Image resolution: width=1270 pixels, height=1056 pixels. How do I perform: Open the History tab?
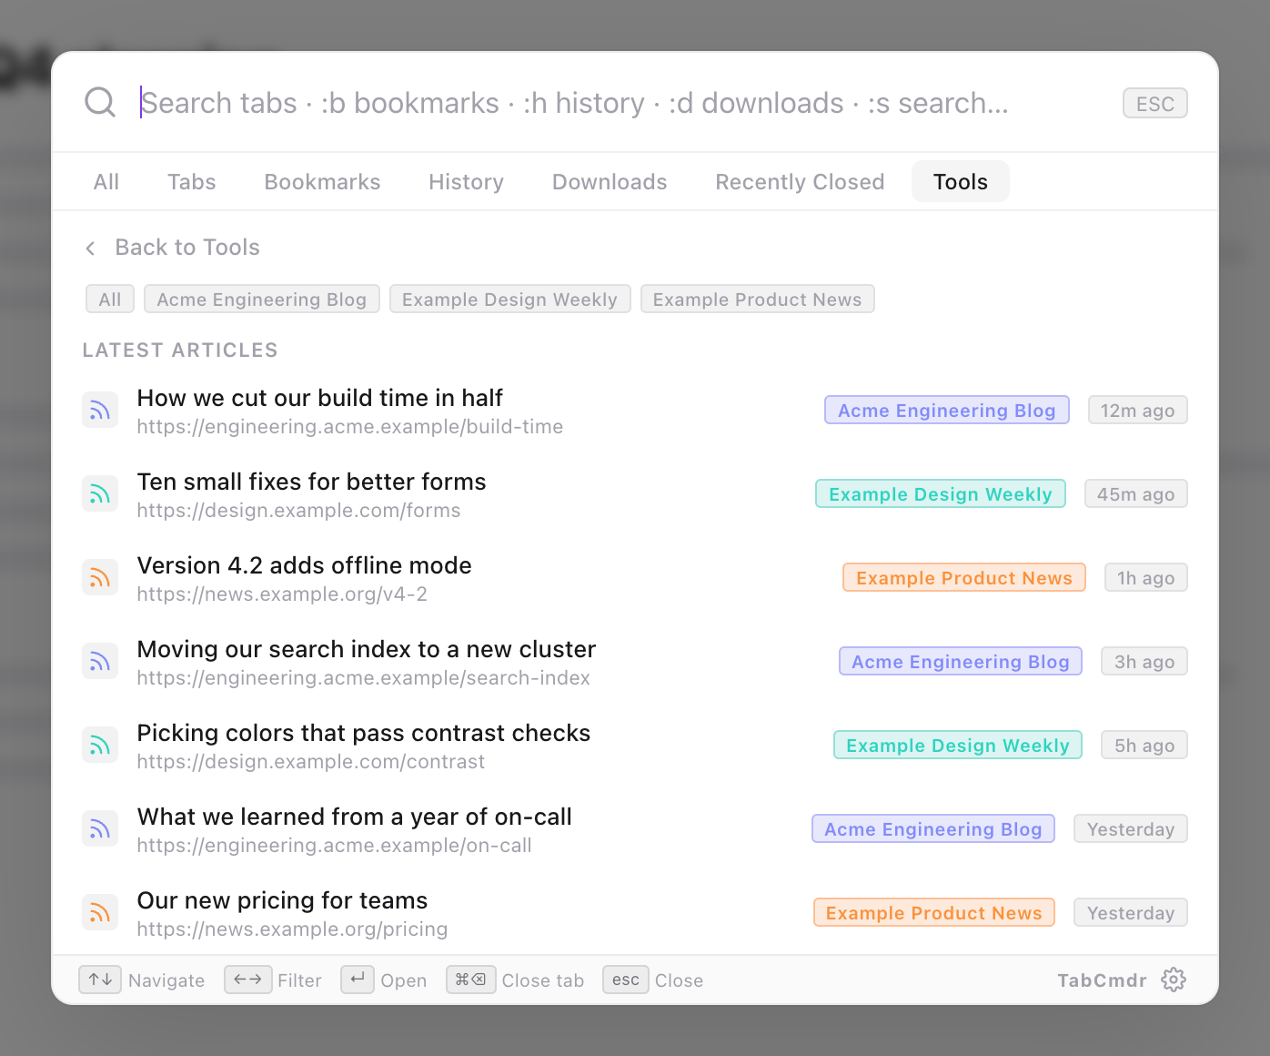pyautogui.click(x=467, y=181)
